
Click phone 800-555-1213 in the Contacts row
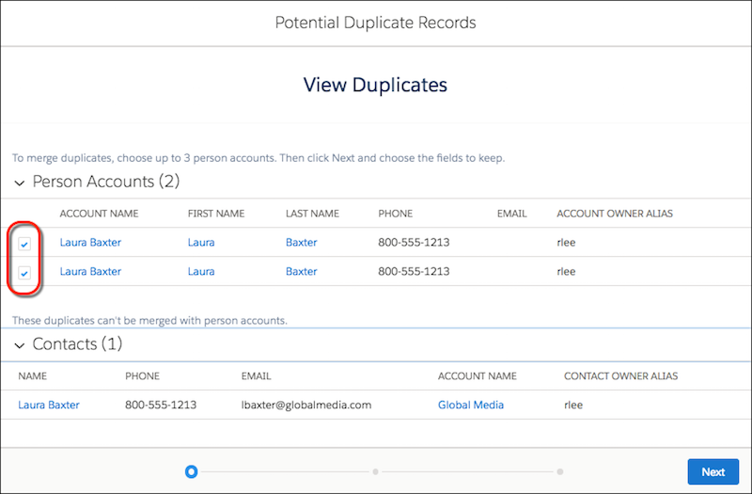161,405
